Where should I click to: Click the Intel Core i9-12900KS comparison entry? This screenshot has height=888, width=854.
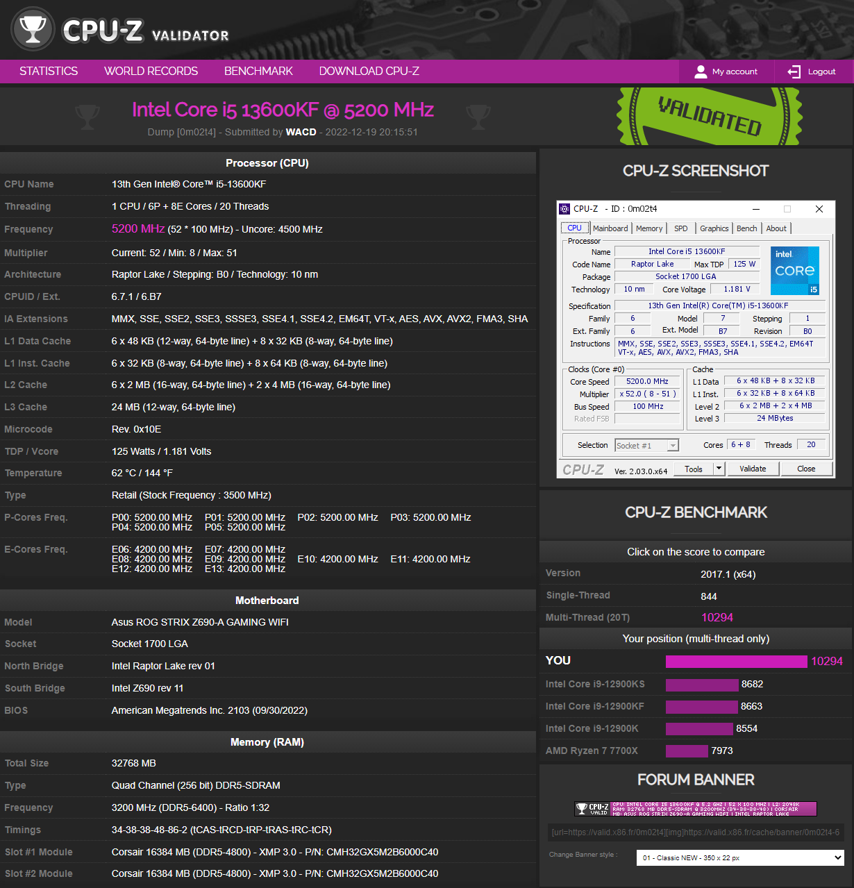pos(595,684)
